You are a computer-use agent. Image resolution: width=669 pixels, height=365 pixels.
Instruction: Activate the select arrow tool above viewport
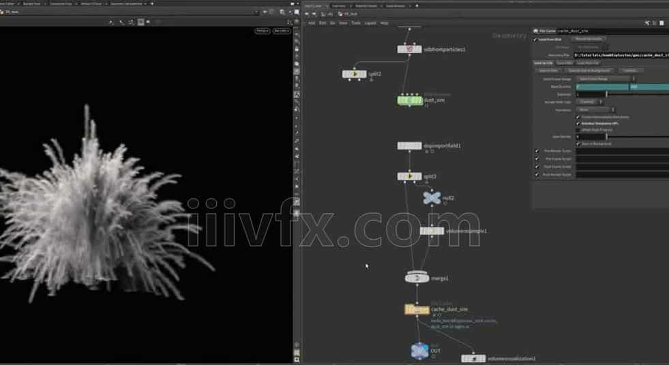coord(111,22)
